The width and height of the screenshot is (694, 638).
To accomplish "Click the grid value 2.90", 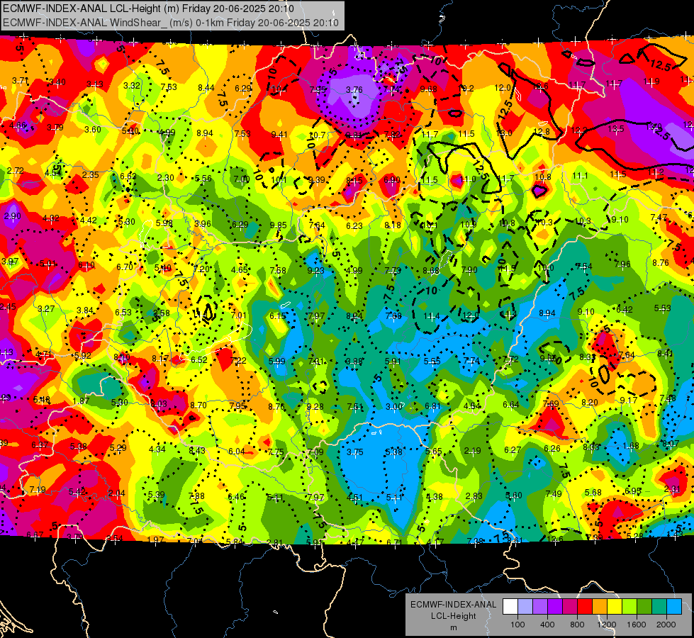I will pyautogui.click(x=12, y=216).
